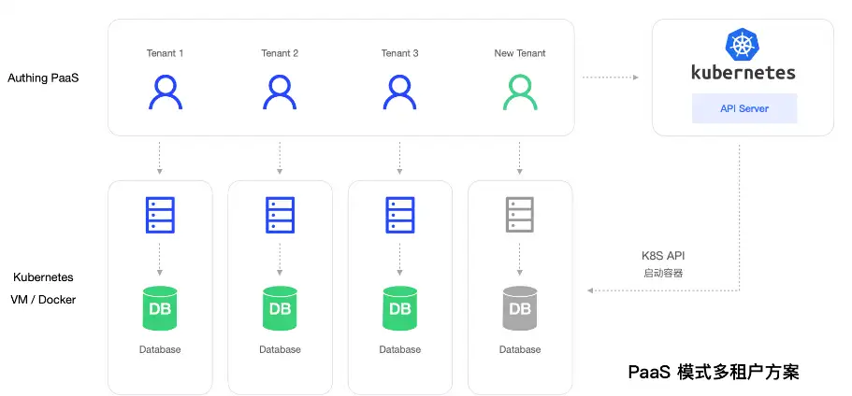Click the 'PaaS 模式多租户方案' title
The height and width of the screenshot is (396, 852).
tap(714, 372)
